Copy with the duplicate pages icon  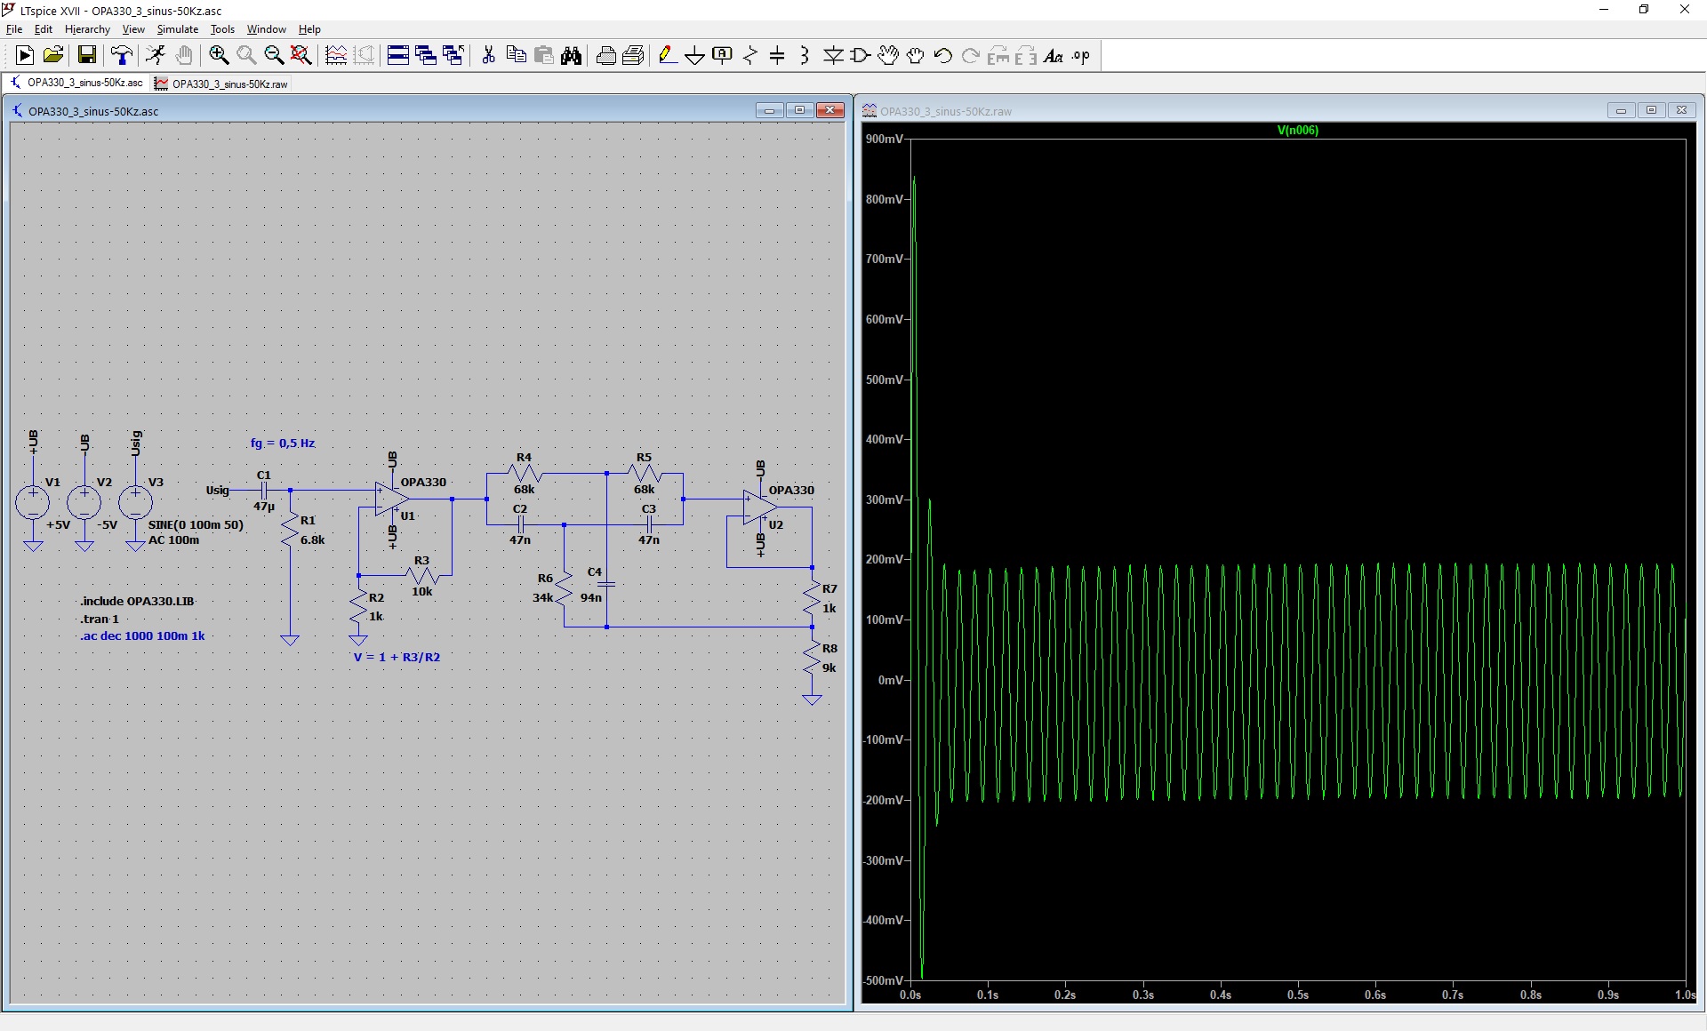[x=516, y=55]
